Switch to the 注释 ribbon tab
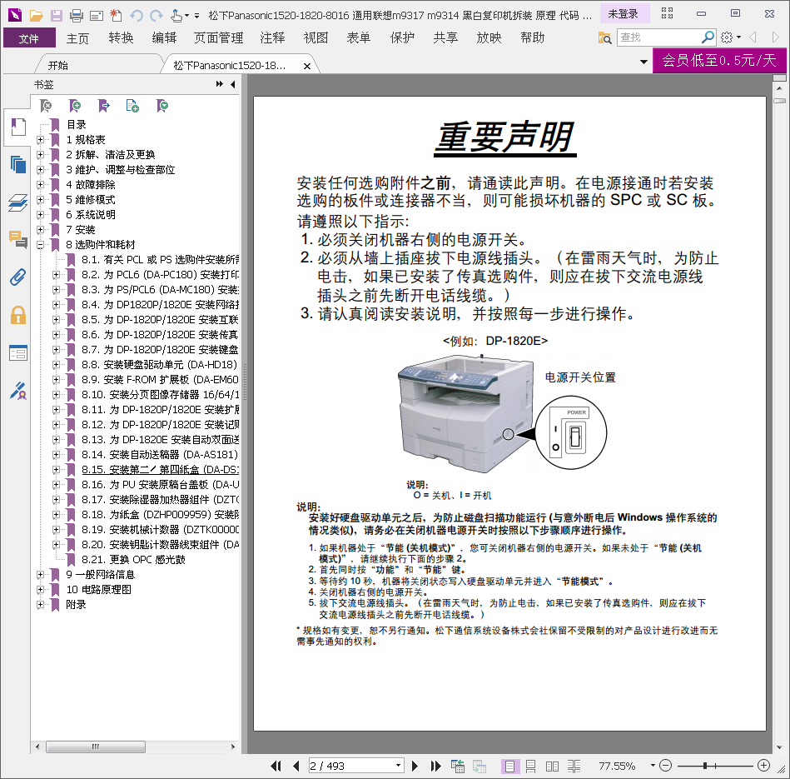The height and width of the screenshot is (779, 790). 272,37
